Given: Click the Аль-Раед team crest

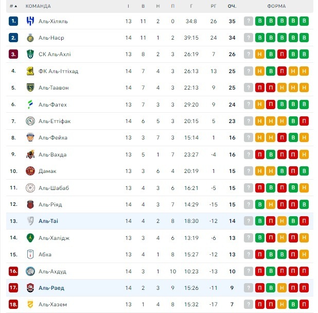Looking at the screenshot, I should point(30,288).
